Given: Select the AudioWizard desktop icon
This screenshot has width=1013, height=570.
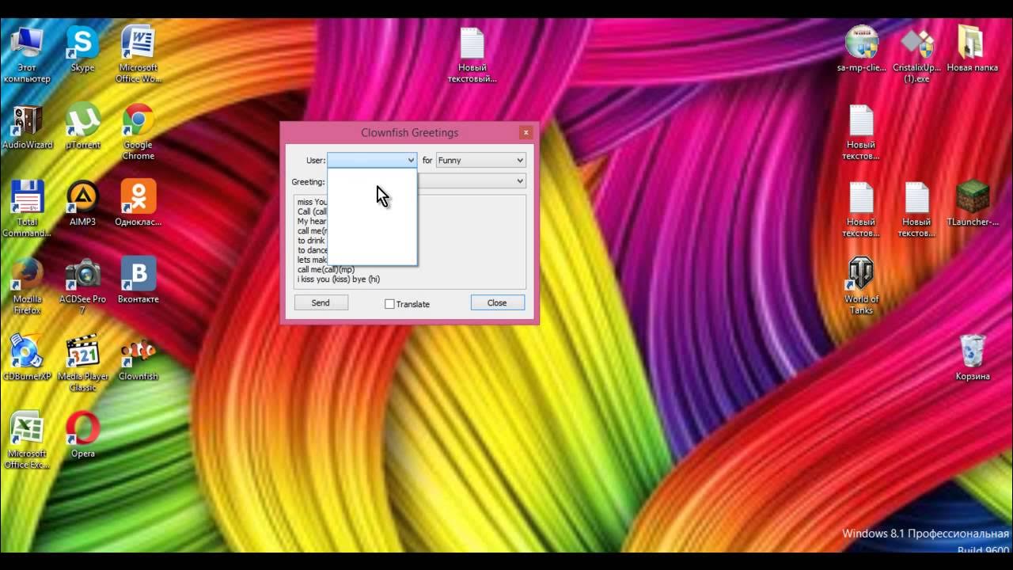Looking at the screenshot, I should (27, 127).
